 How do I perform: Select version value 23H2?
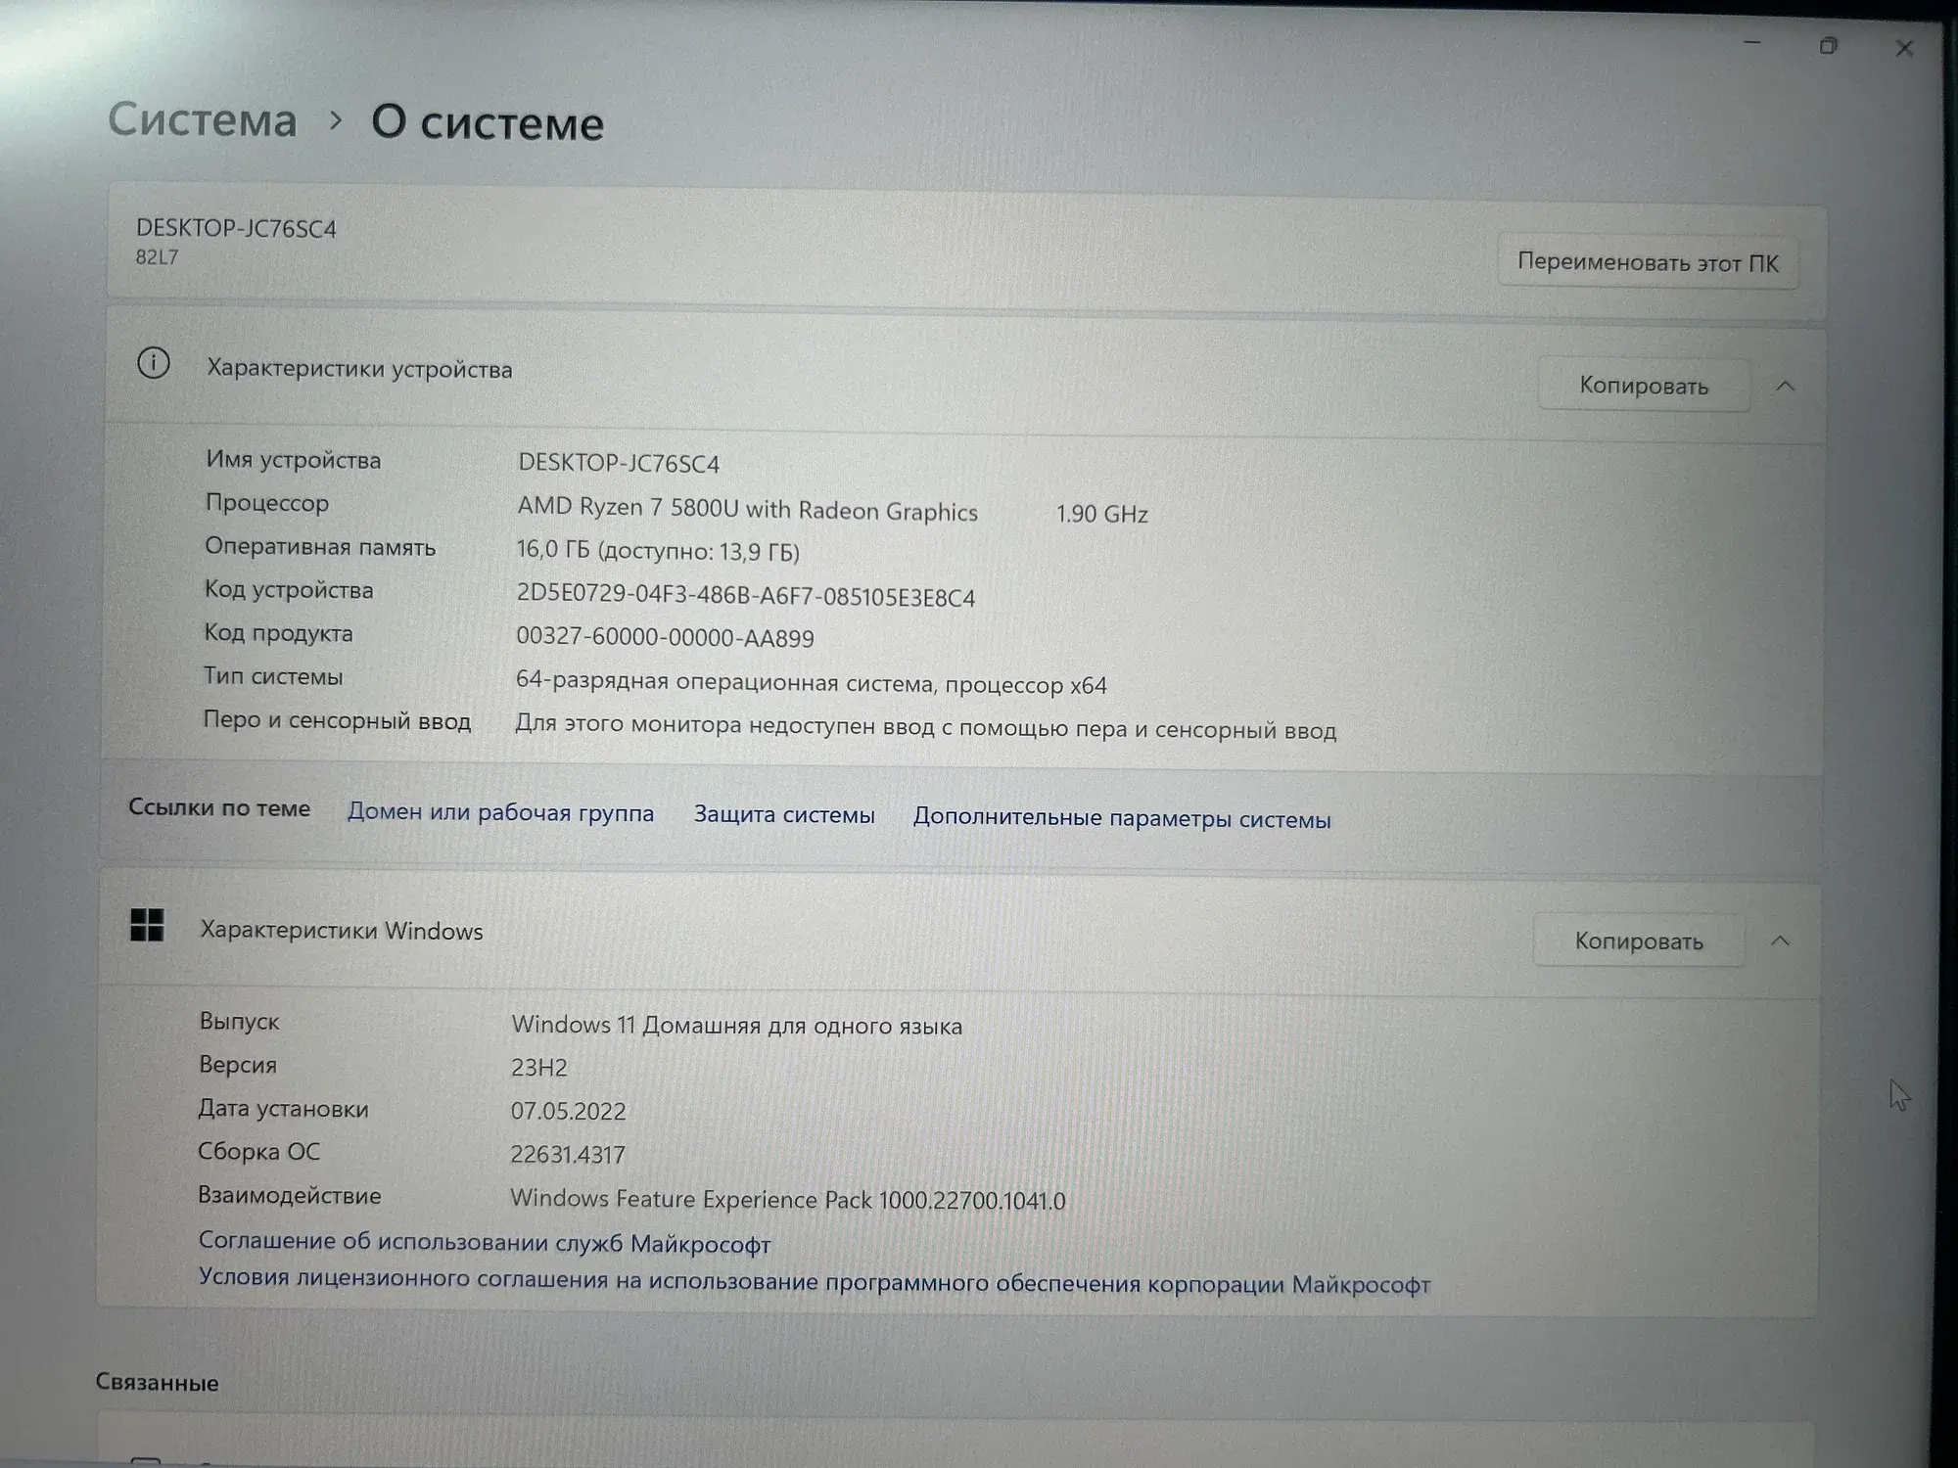[x=538, y=1068]
